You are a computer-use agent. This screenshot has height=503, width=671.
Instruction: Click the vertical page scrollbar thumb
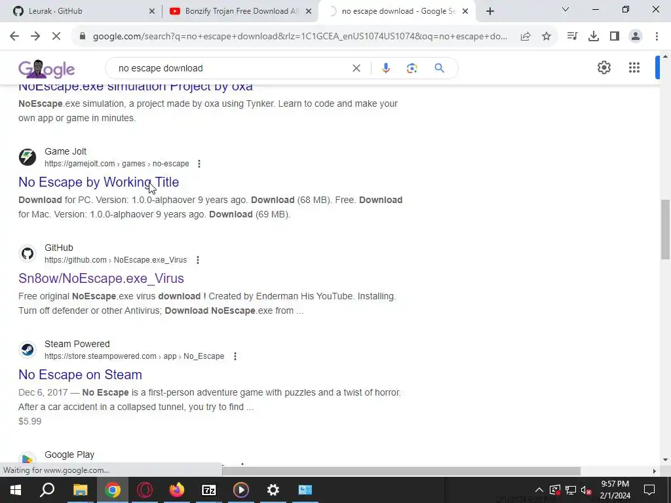click(665, 229)
